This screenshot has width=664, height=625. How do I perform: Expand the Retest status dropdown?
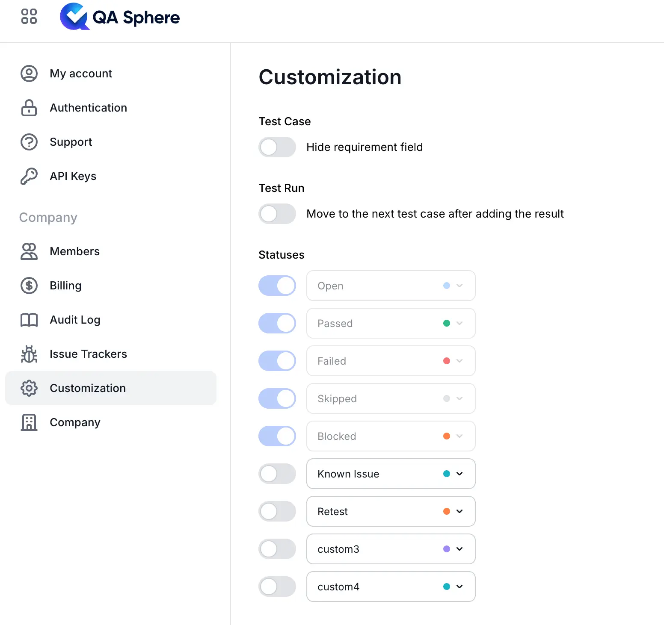460,511
